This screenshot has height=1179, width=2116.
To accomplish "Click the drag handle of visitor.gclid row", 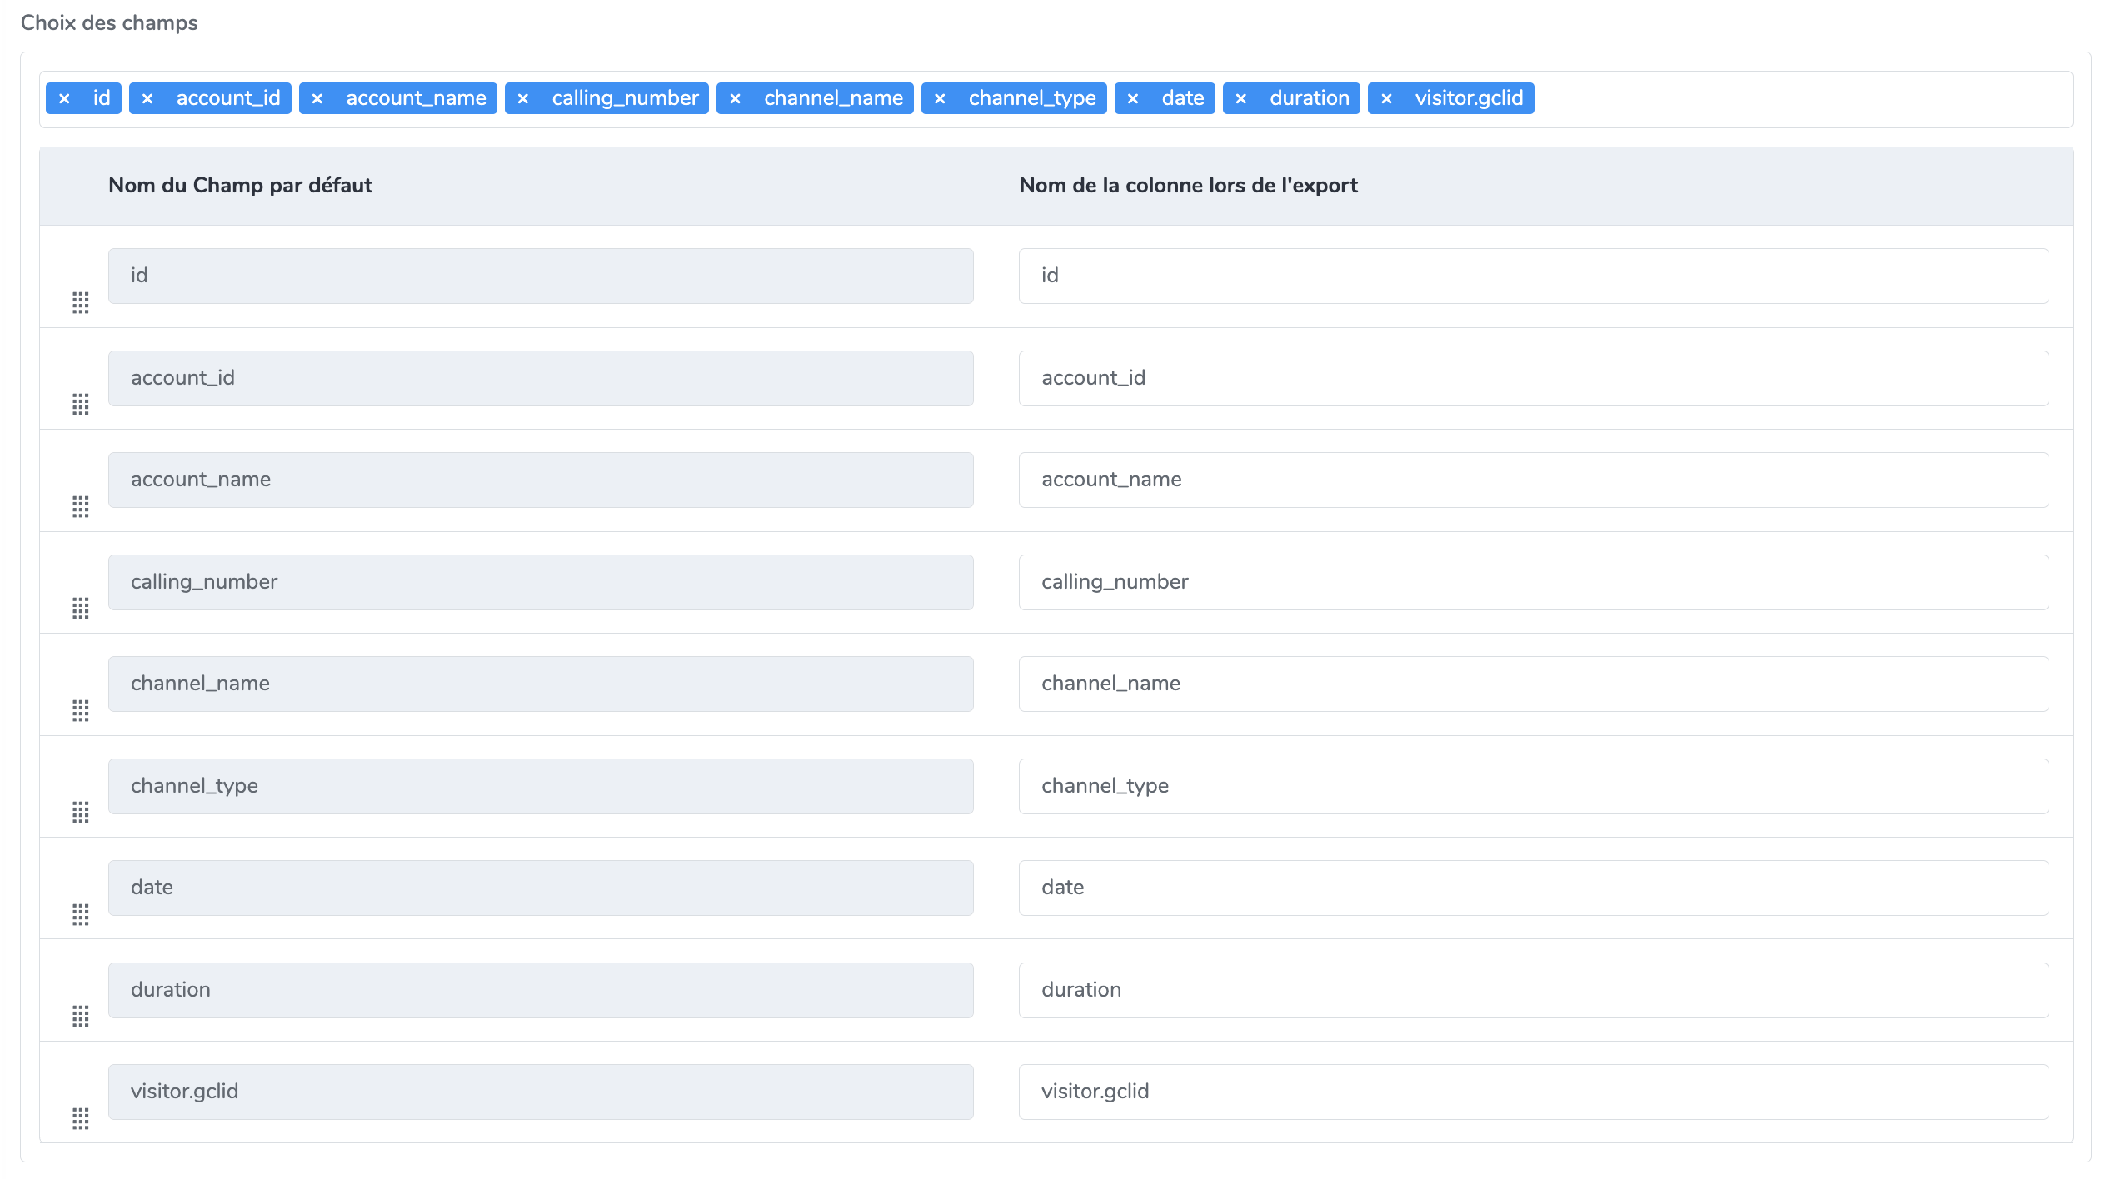I will point(81,1118).
